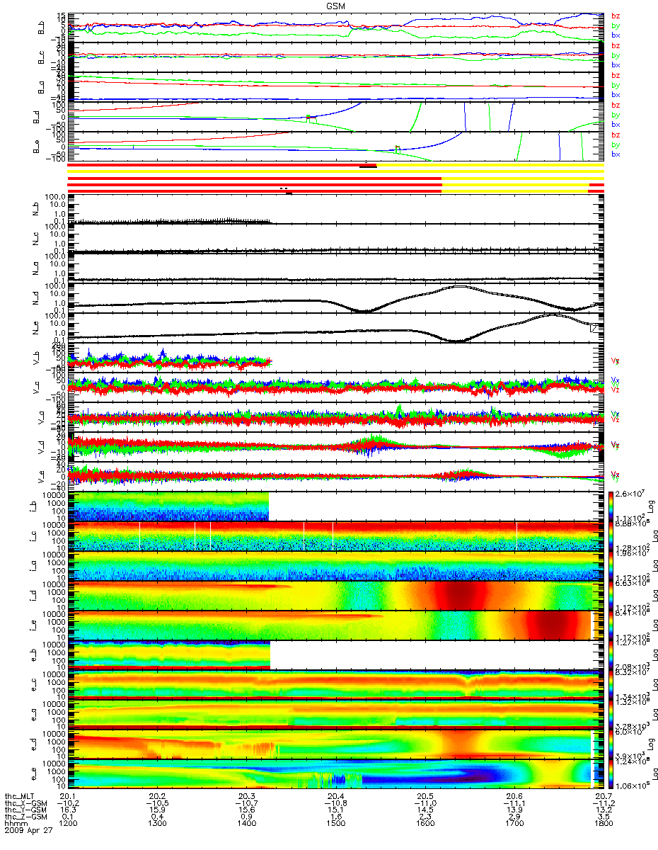This screenshot has height=850, width=658.
Task: Click the e_e spectrogram color bar
Action: pyautogui.click(x=612, y=774)
